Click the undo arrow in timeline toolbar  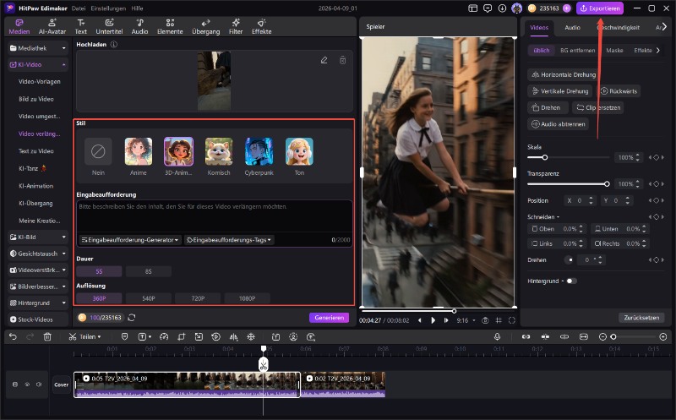(12, 336)
